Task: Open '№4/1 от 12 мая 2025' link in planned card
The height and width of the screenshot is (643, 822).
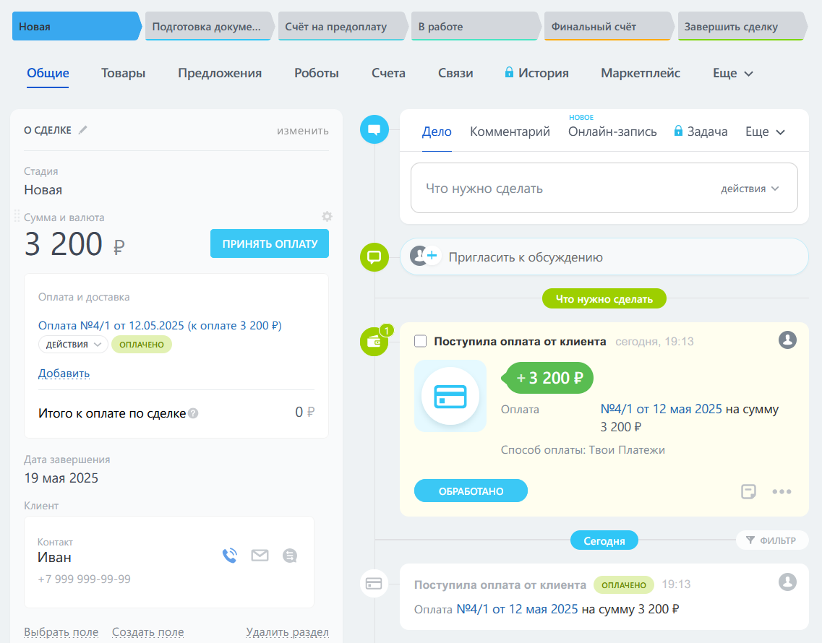Action: click(661, 409)
